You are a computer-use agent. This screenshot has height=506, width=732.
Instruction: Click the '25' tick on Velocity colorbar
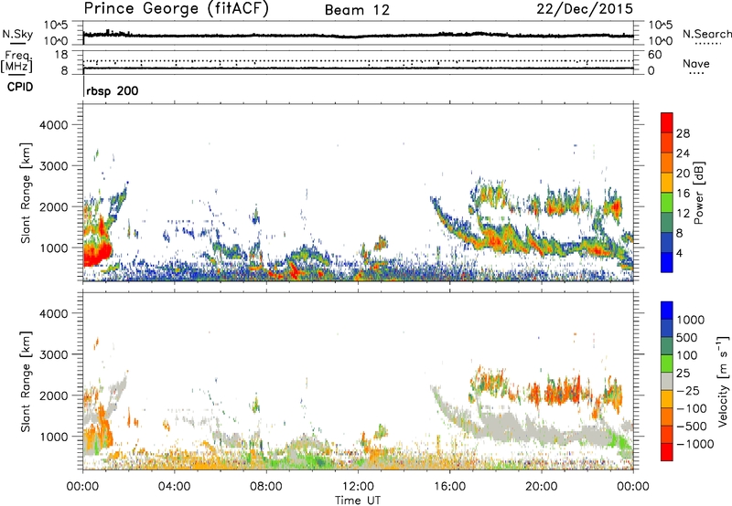click(x=683, y=373)
